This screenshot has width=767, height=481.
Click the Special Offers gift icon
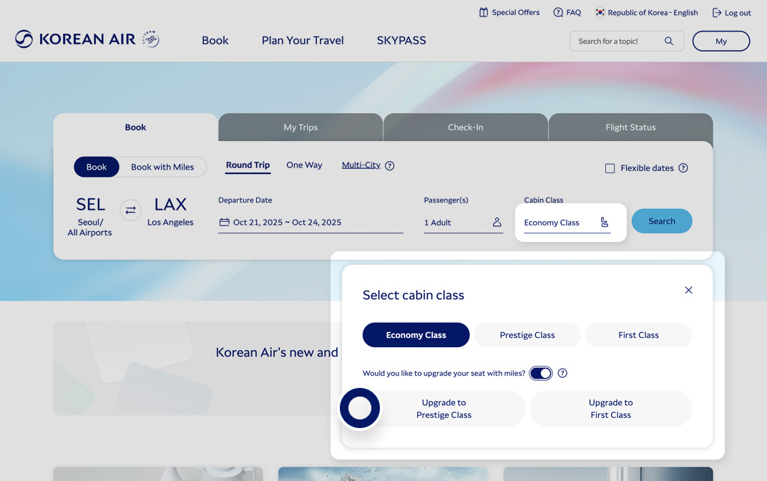tap(483, 13)
